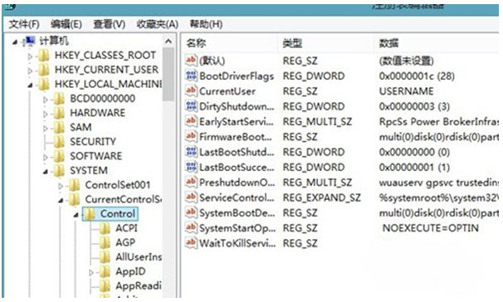The height and width of the screenshot is (302, 503).
Task: Open the 收藏夹(A) menu
Action: 157,24
